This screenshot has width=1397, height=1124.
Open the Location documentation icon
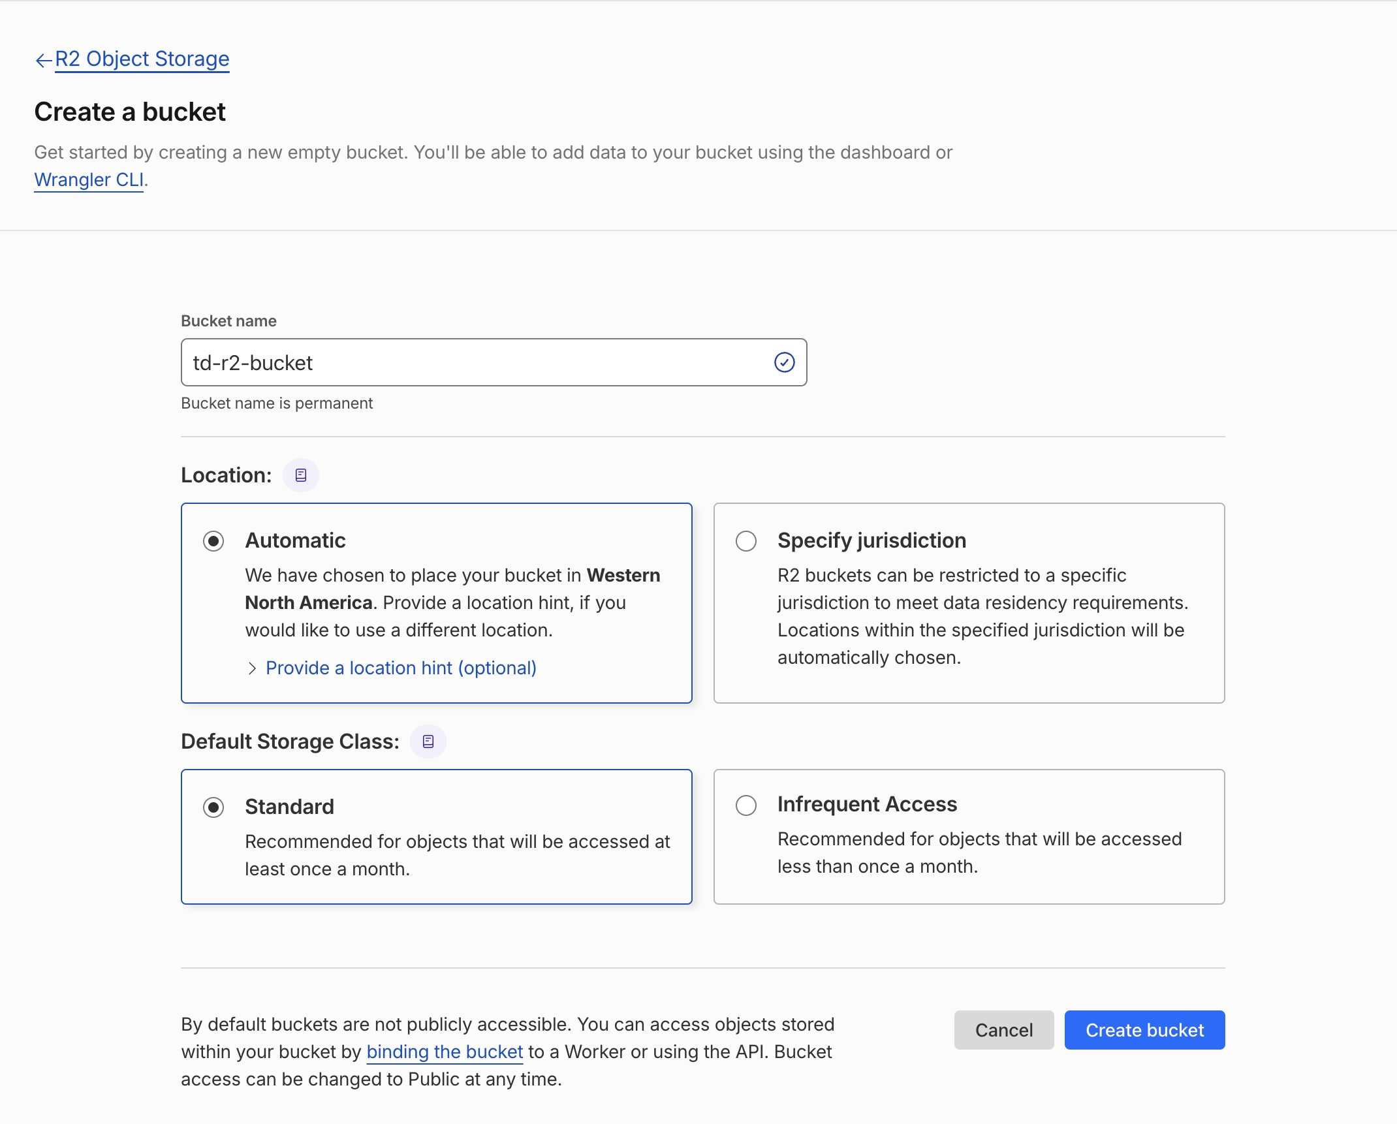coord(301,475)
